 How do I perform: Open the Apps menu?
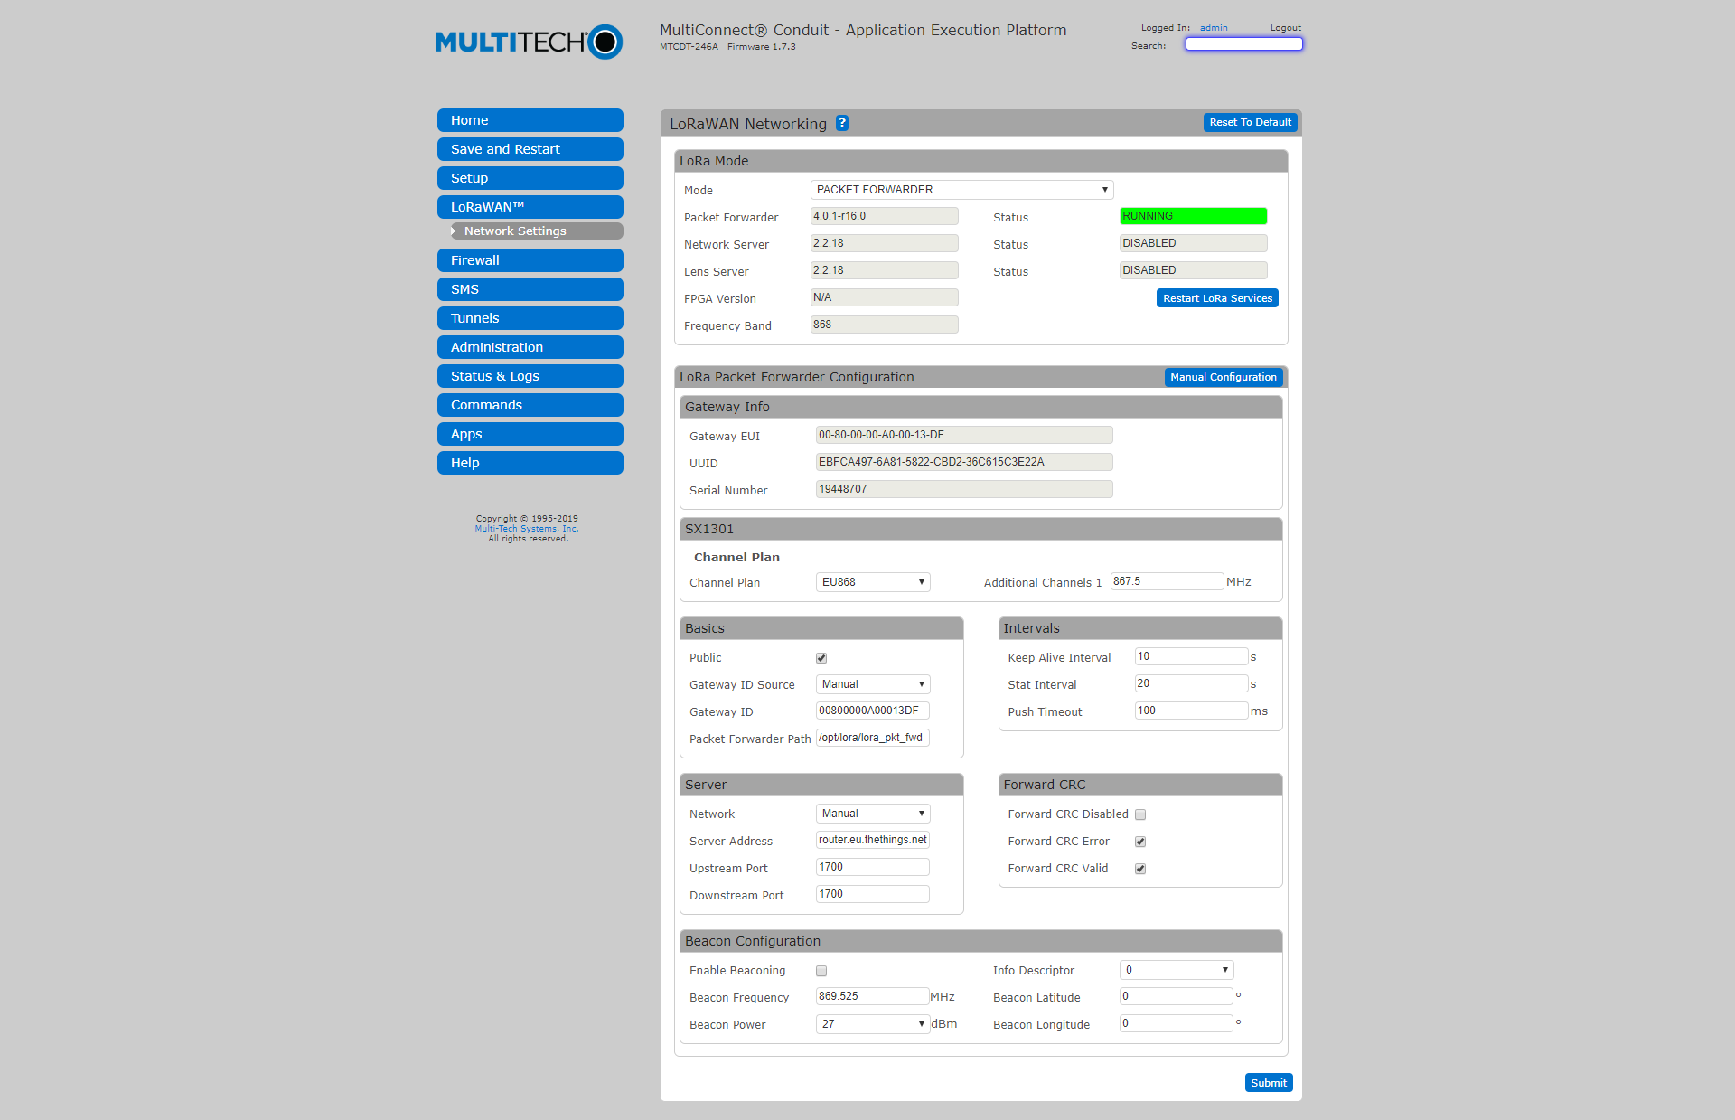click(530, 434)
